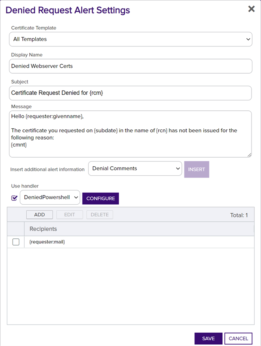Click the Total: 1 count label

239,215
